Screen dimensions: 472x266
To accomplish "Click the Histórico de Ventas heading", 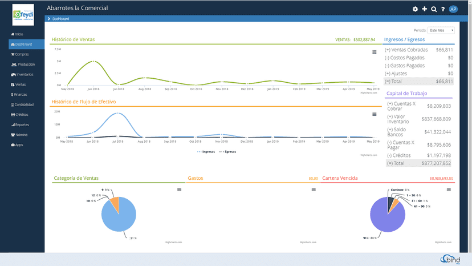I will tap(73, 39).
